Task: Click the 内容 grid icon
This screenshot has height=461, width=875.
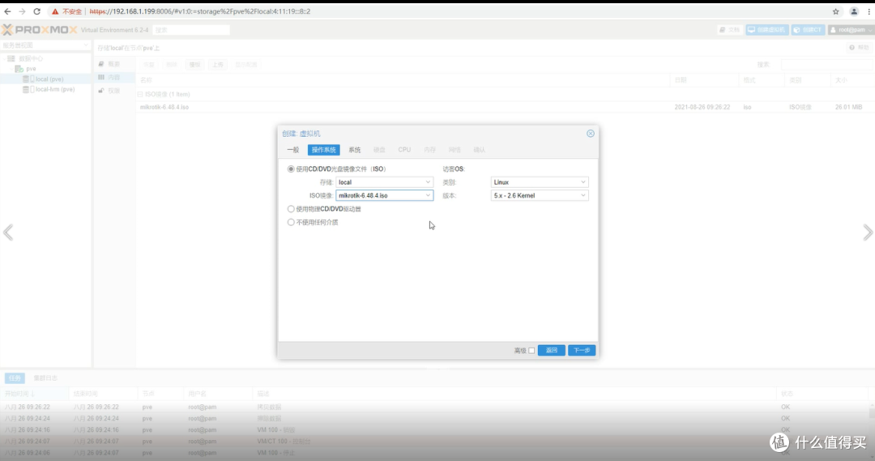Action: pos(101,77)
